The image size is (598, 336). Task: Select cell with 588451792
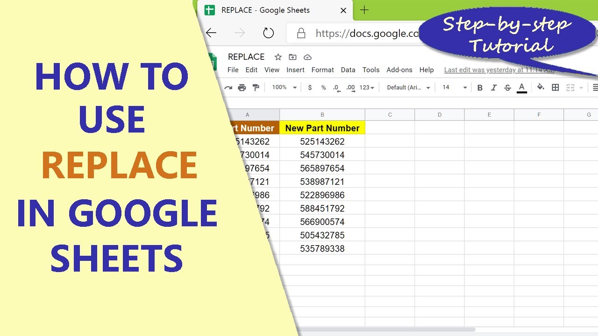[x=322, y=209]
